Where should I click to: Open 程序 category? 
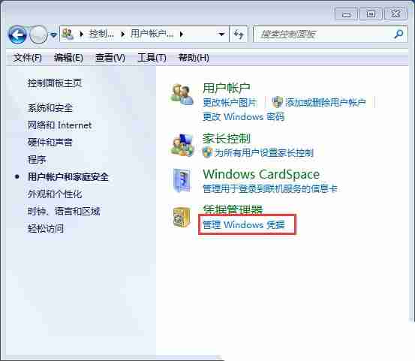click(x=37, y=160)
